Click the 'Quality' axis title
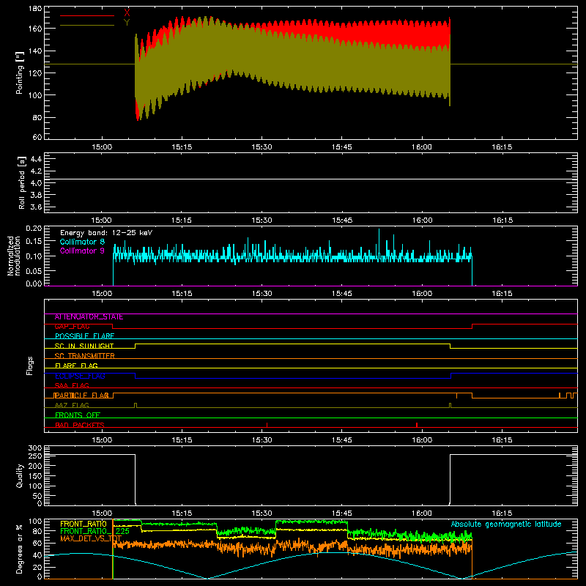This screenshot has width=586, height=586. click(x=20, y=475)
